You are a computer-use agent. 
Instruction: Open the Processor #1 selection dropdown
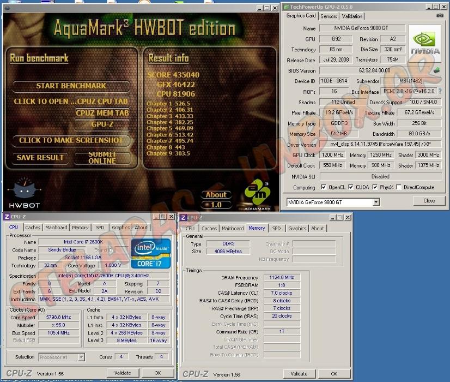(x=82, y=357)
